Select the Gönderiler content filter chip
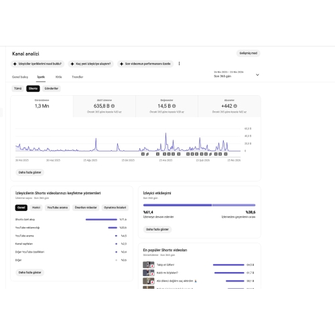Viewport: 335px width, 335px height. (x=52, y=88)
